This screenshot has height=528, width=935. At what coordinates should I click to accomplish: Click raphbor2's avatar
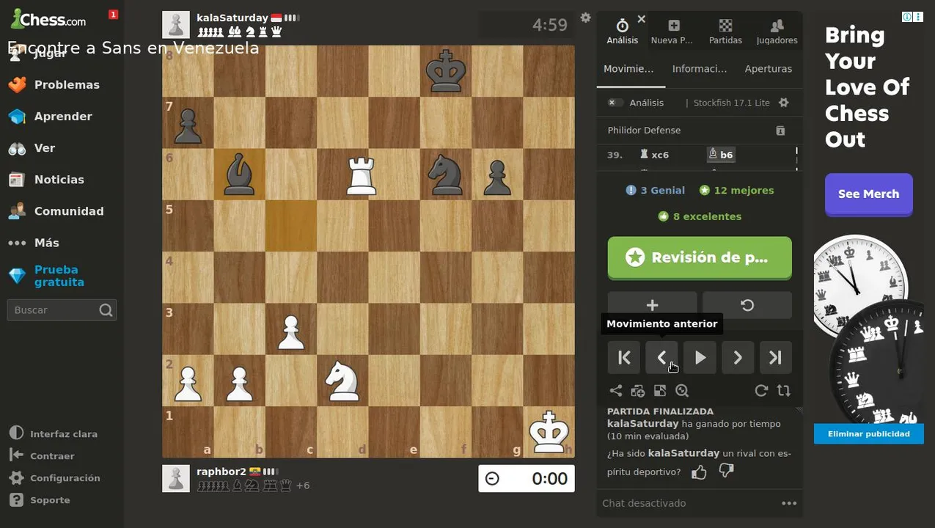(x=176, y=478)
